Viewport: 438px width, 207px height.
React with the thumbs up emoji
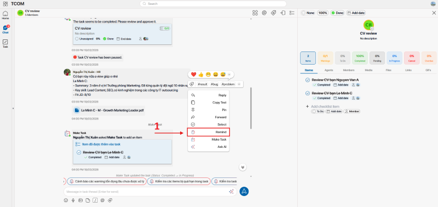200,74
